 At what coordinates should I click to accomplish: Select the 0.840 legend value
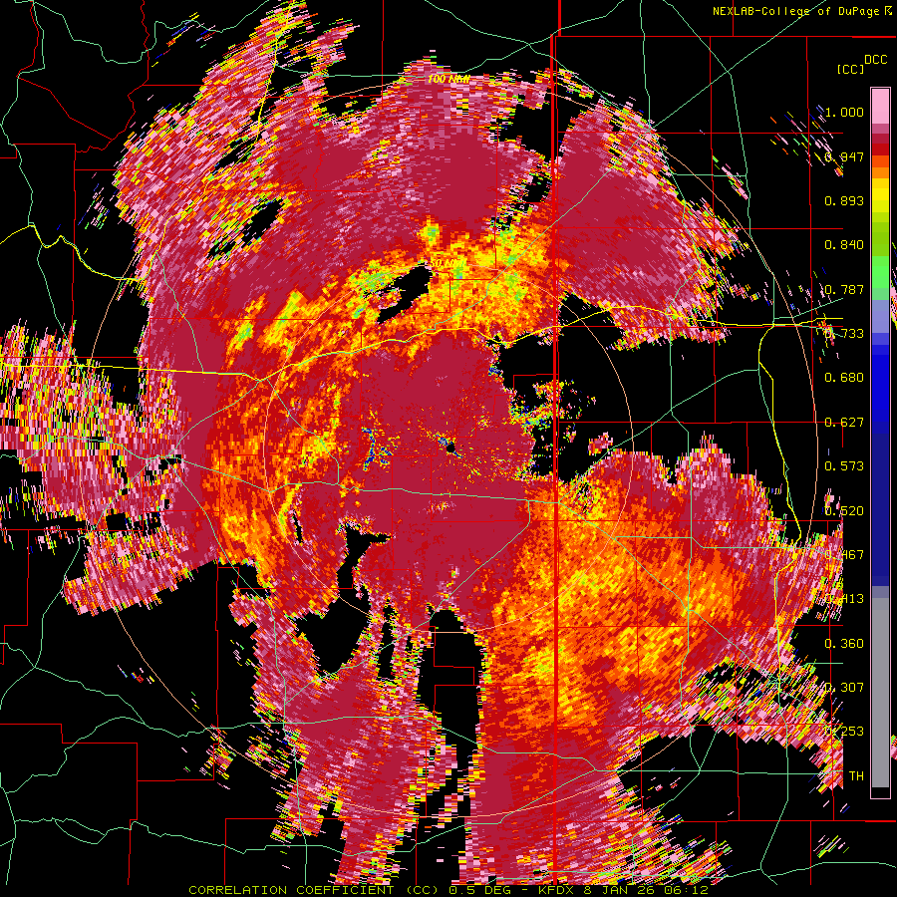(x=844, y=245)
